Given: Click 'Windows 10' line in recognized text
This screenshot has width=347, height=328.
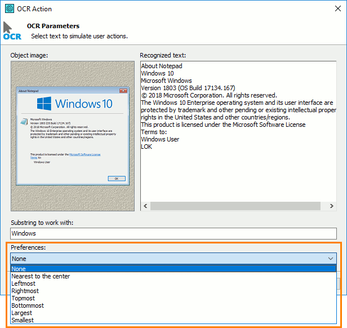Looking at the screenshot, I should click(157, 73).
